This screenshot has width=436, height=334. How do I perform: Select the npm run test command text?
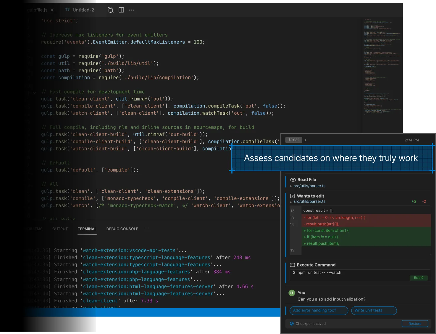pos(319,272)
